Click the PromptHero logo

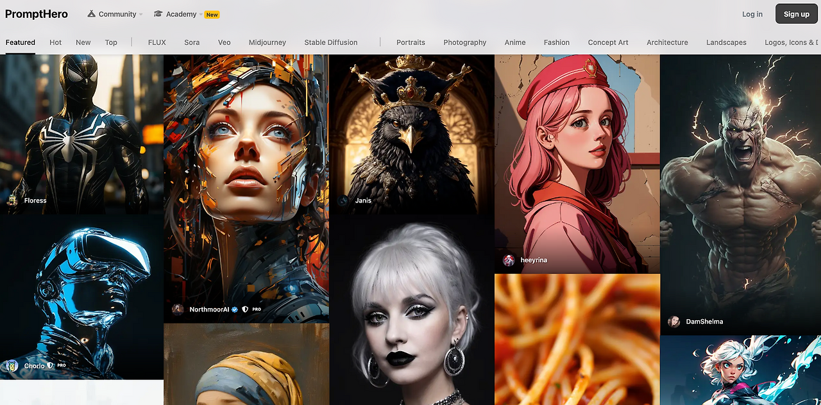[37, 13]
